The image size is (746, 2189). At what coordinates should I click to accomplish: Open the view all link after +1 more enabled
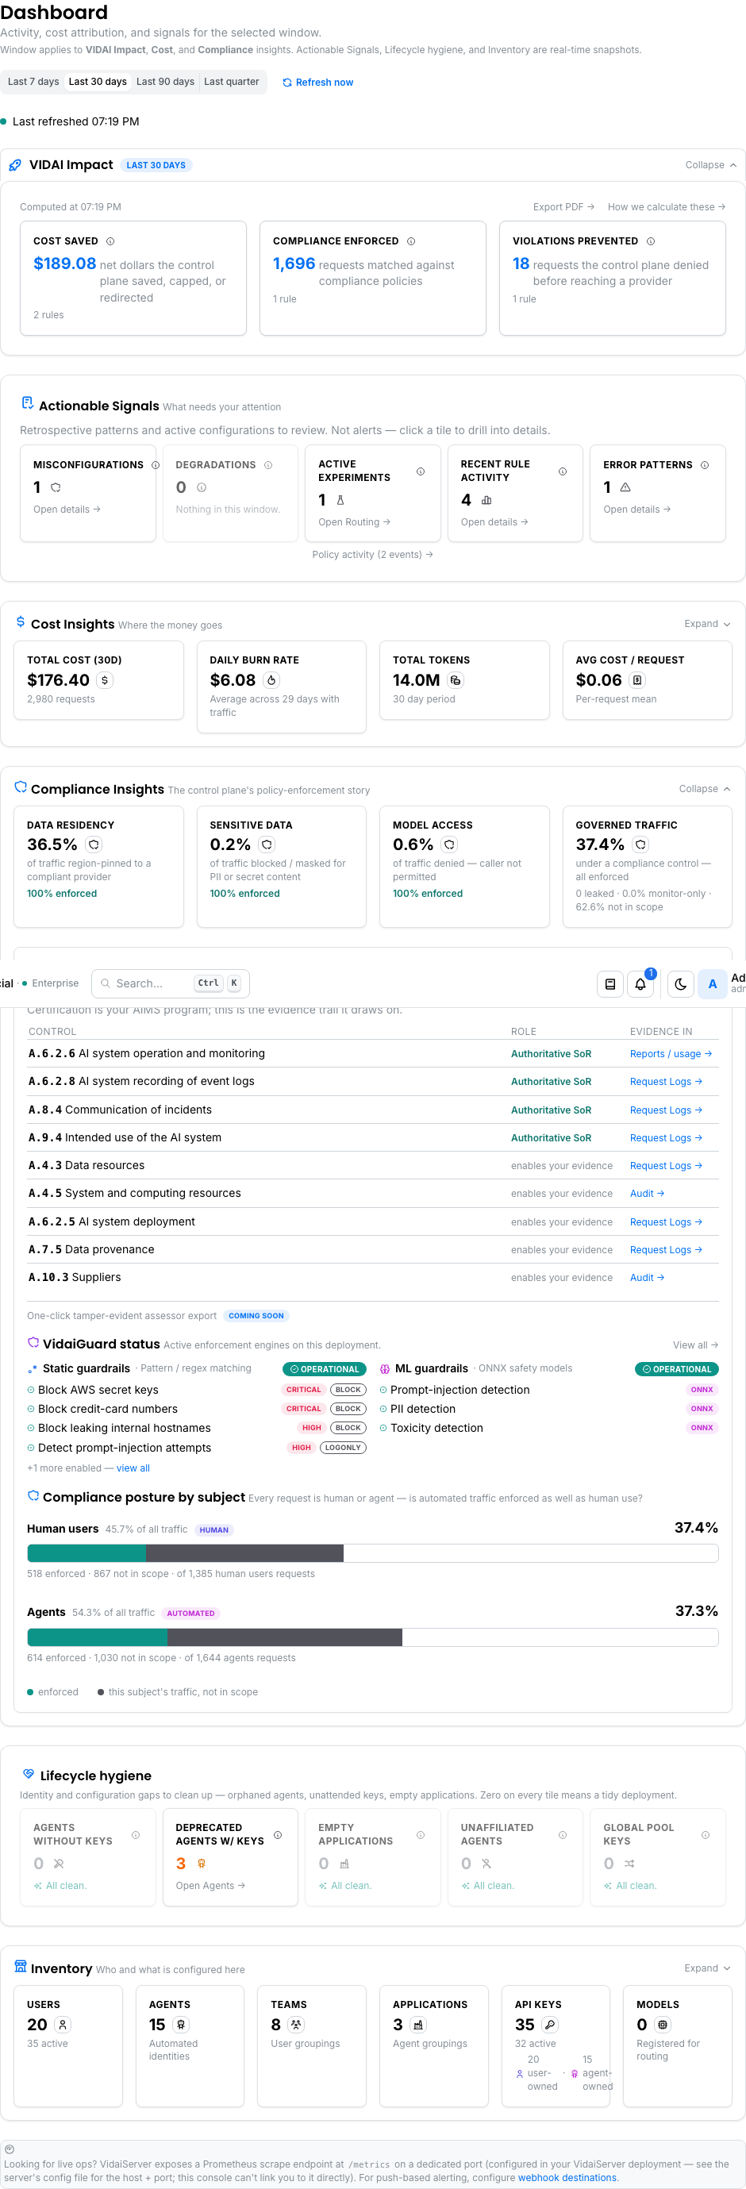[133, 1468]
